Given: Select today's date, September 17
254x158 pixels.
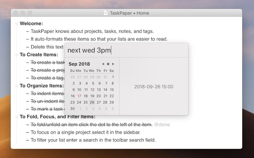Looking at the screenshot, I should point(79,96).
